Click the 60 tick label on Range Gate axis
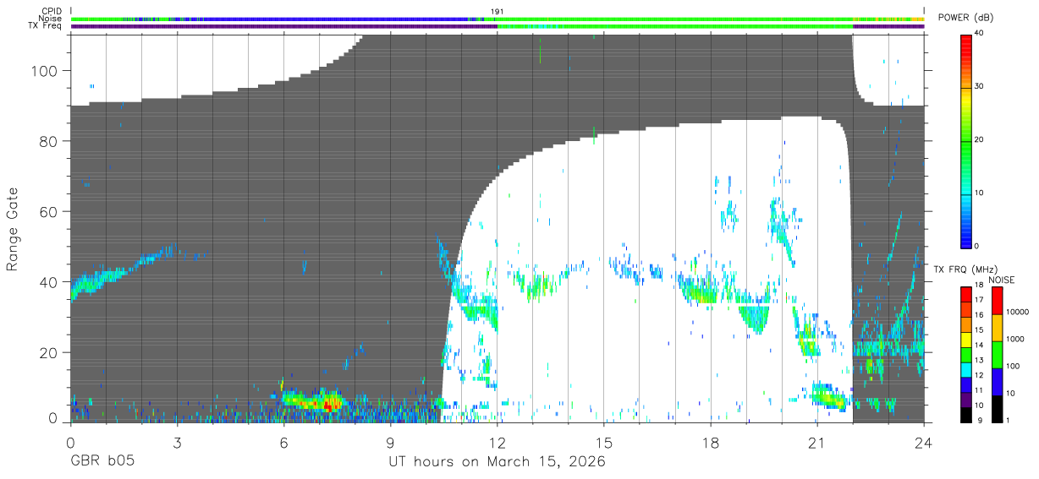The image size is (1039, 479). click(x=50, y=211)
